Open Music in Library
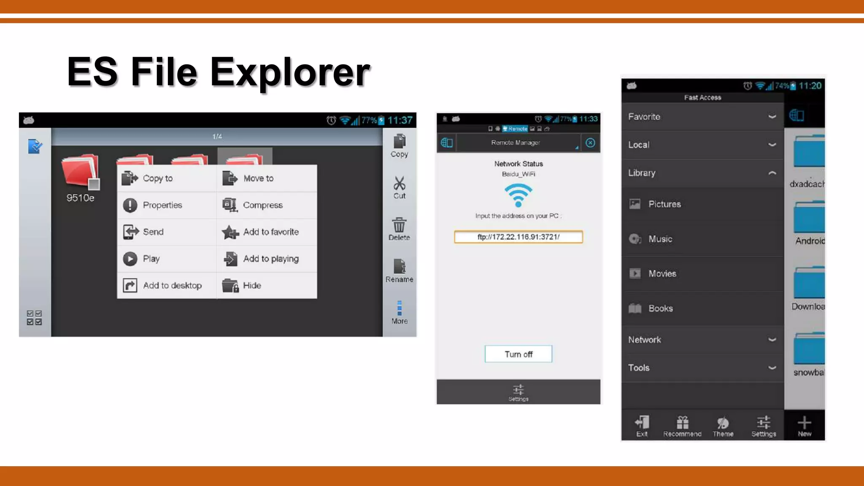 702,239
